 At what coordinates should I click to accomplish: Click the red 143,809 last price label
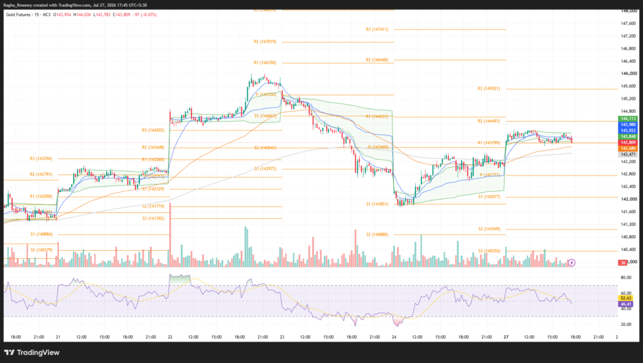[628, 142]
